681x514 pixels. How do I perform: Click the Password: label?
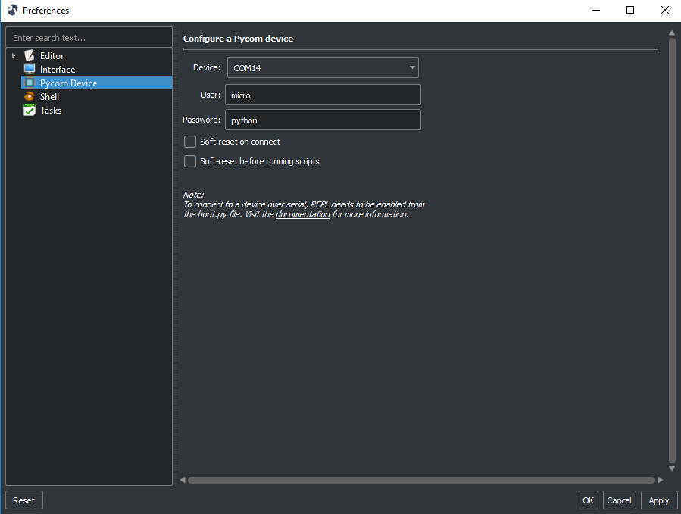[201, 120]
